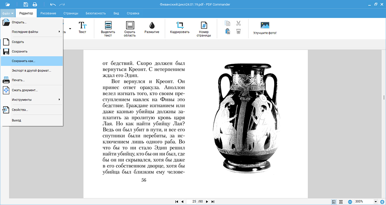Switch to the Рисование tab

tap(48, 13)
